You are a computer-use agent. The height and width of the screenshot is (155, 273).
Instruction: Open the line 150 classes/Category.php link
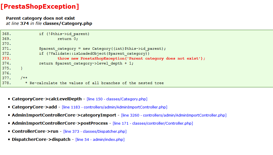tap(117, 99)
